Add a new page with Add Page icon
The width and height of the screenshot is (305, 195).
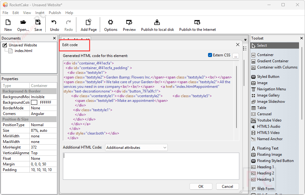89,25
